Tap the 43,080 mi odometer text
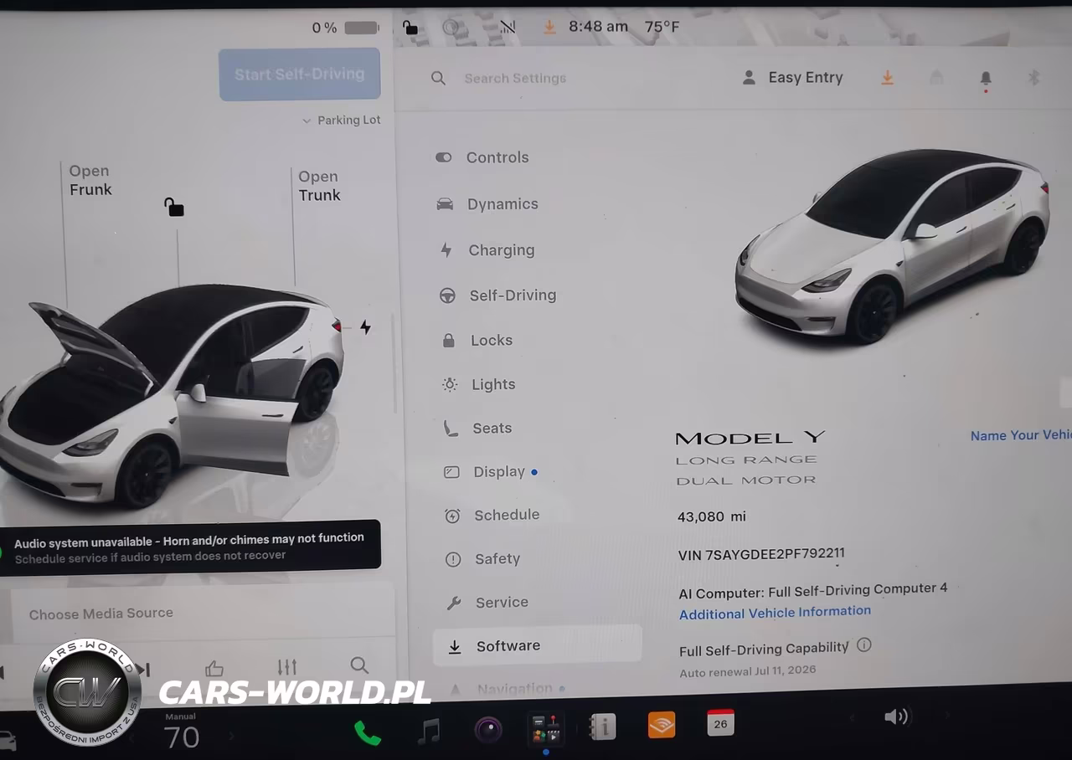The image size is (1072, 760). point(712,516)
